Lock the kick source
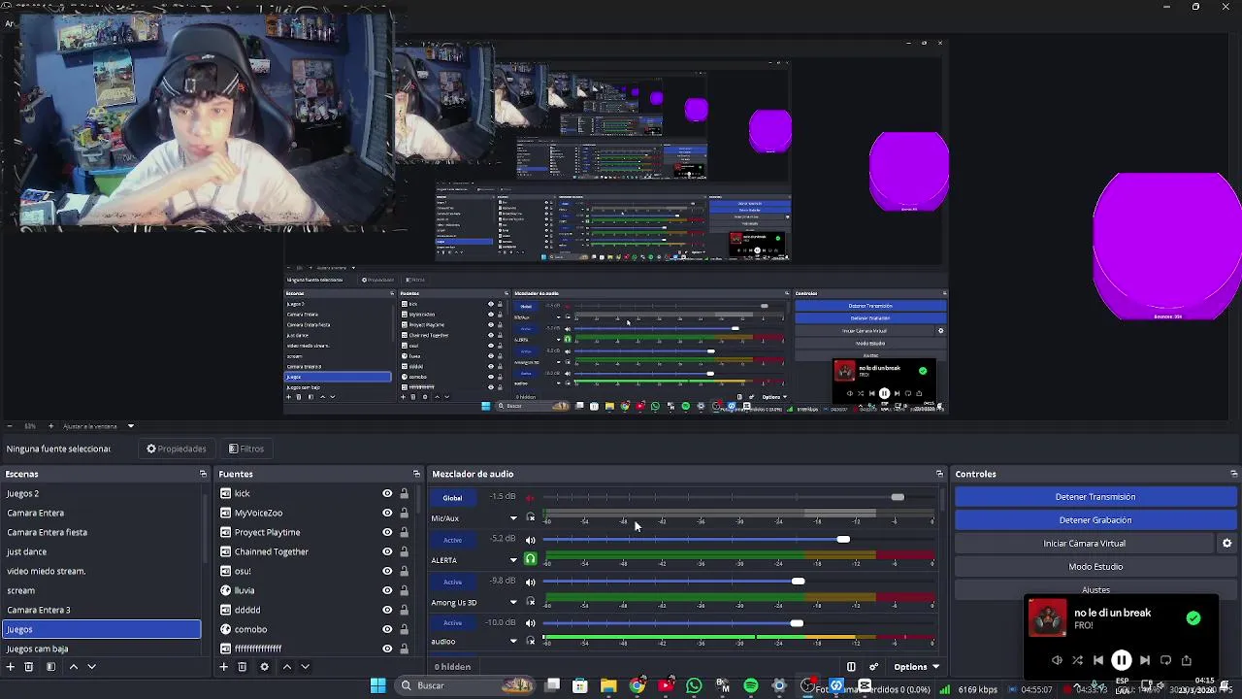This screenshot has height=699, width=1242. coord(404,493)
